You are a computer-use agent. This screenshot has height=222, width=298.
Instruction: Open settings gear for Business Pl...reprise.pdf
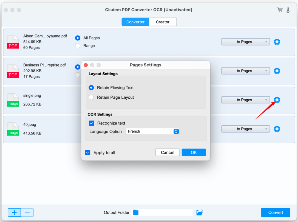tap(277, 71)
